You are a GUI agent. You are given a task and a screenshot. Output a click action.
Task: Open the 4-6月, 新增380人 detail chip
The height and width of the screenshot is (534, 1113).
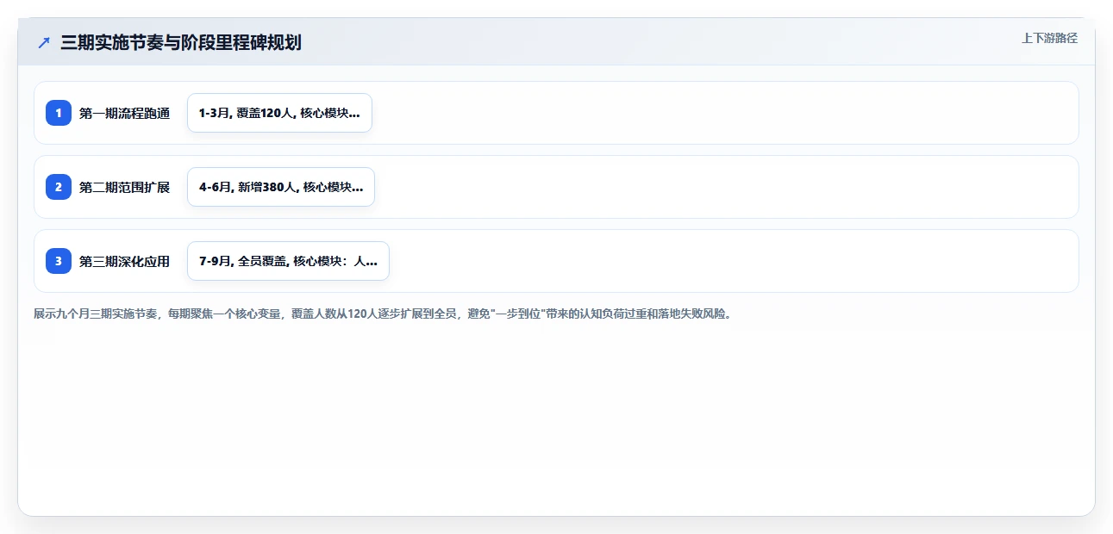281,187
